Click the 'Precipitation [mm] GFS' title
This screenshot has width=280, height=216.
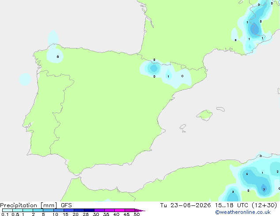point(36,205)
